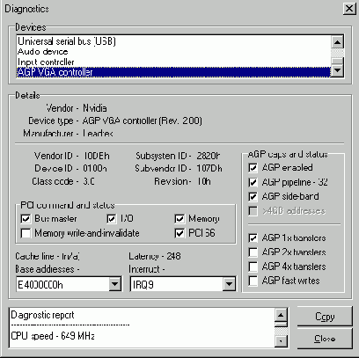Click the diagnostic report scroll-up arrow
The height and width of the screenshot is (358, 359).
click(281, 316)
